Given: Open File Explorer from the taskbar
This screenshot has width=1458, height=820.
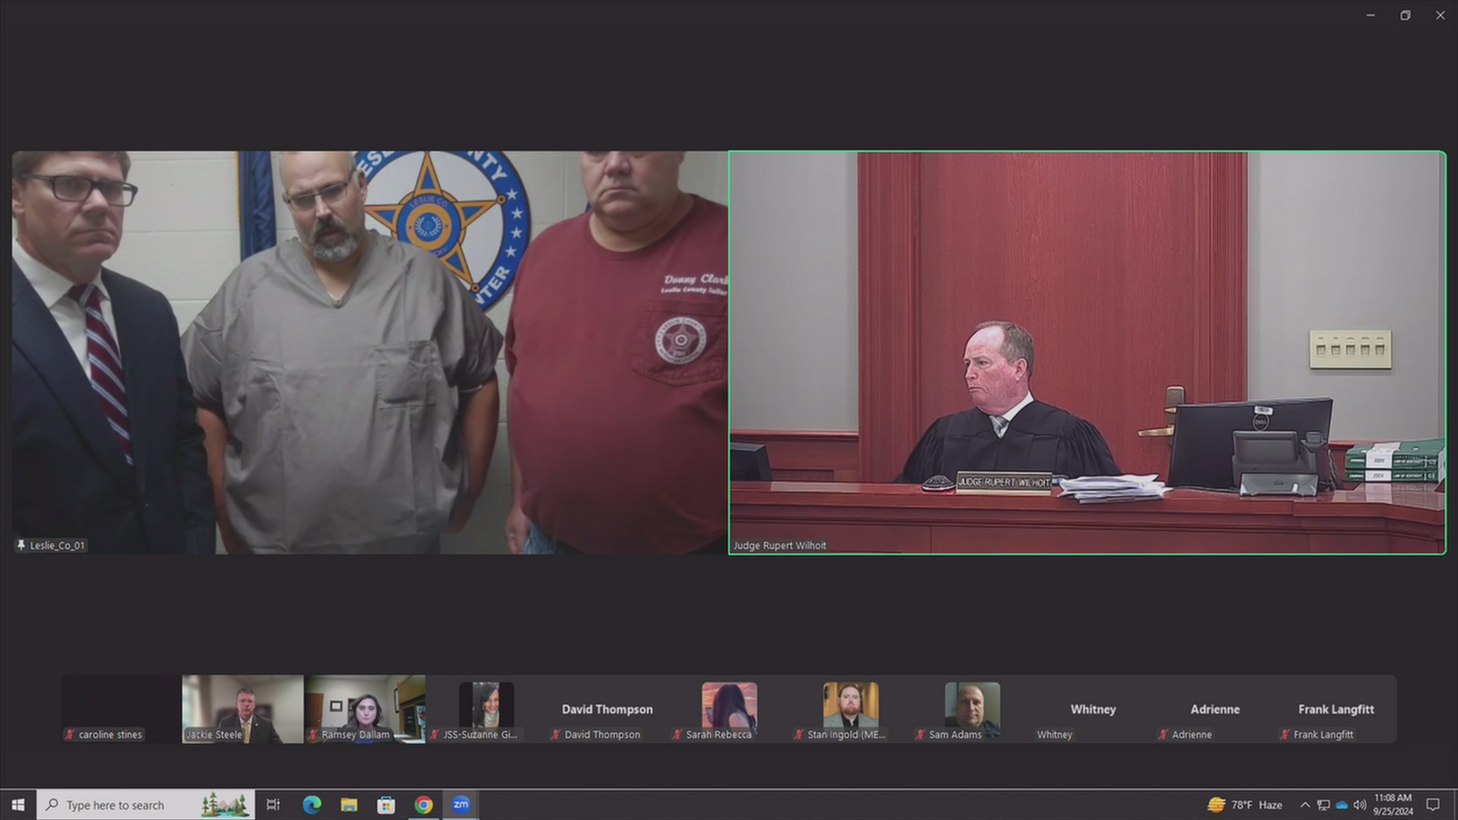Looking at the screenshot, I should (349, 804).
